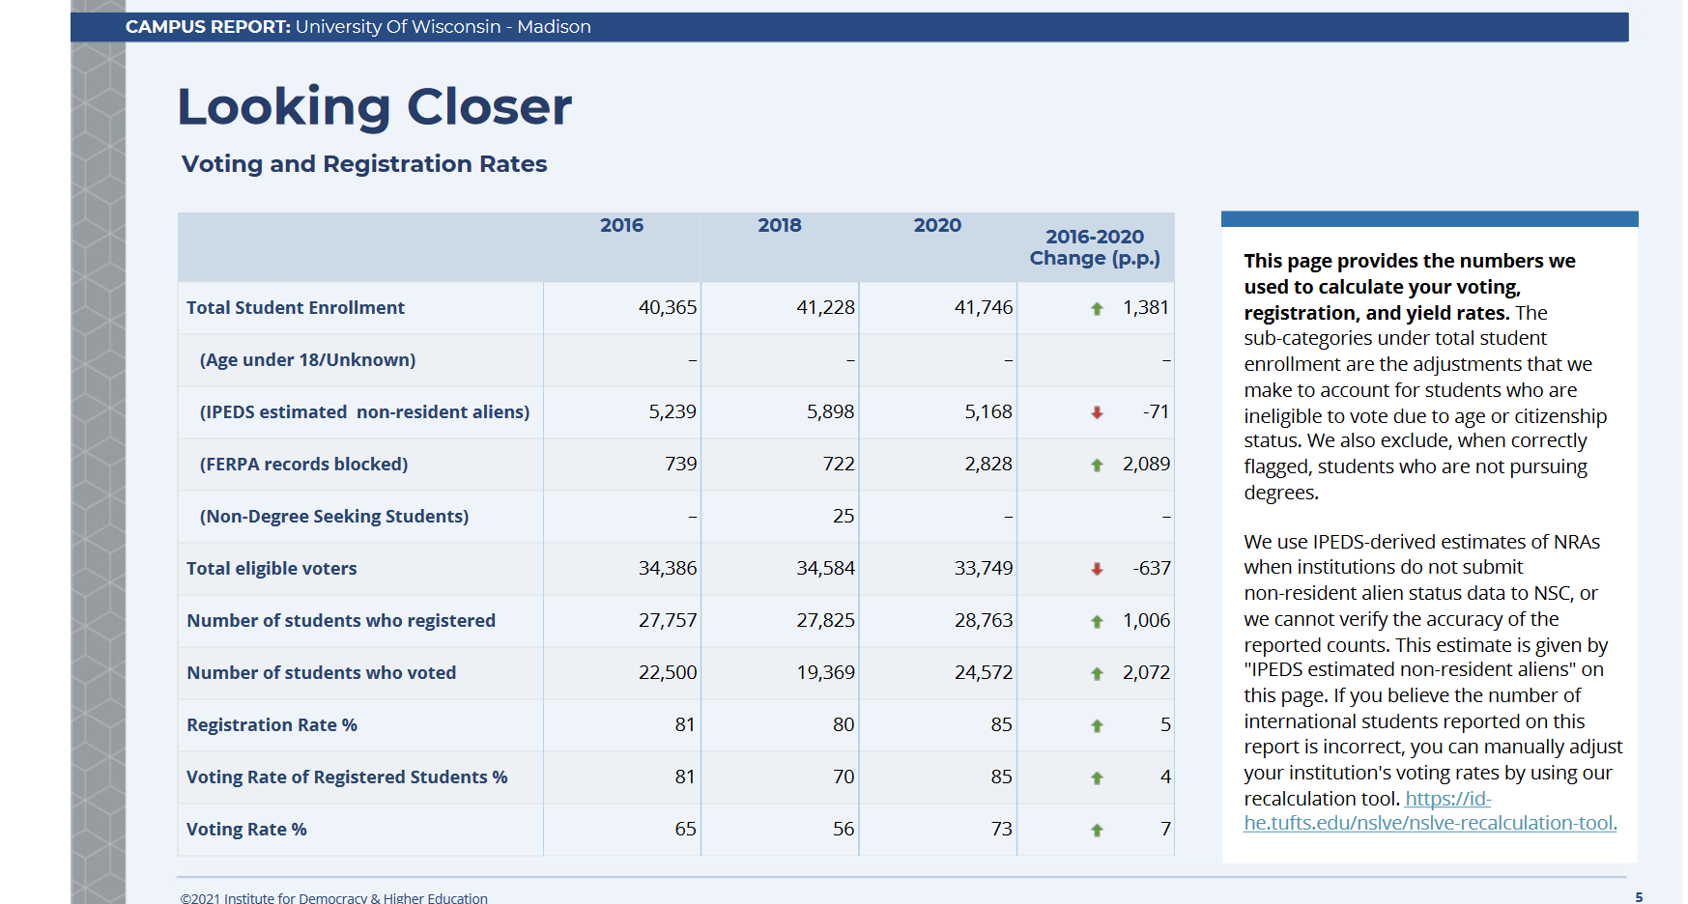
Task: Select the 2,828 FERPA blocked value
Action: 988,464
